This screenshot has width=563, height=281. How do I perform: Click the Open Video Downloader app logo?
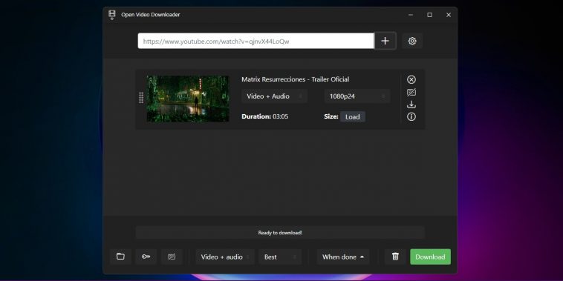tap(112, 15)
